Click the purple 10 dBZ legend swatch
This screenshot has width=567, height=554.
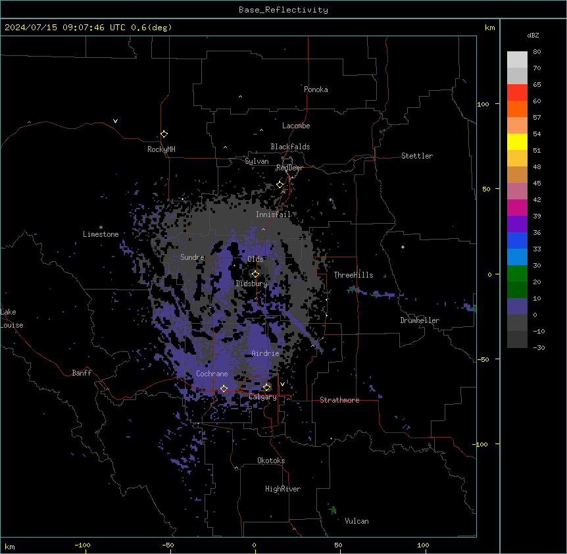(517, 307)
